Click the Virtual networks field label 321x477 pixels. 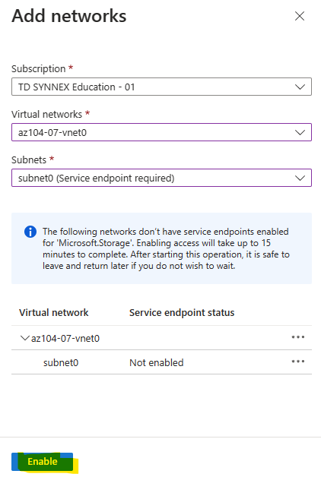pyautogui.click(x=47, y=115)
